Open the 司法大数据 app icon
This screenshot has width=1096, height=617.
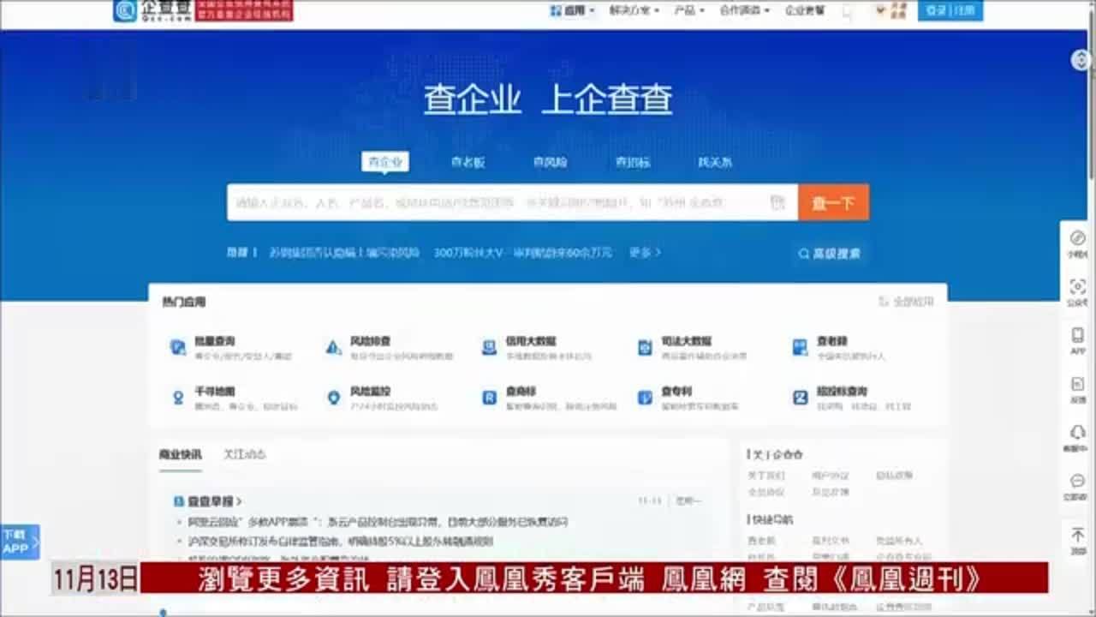pos(645,347)
